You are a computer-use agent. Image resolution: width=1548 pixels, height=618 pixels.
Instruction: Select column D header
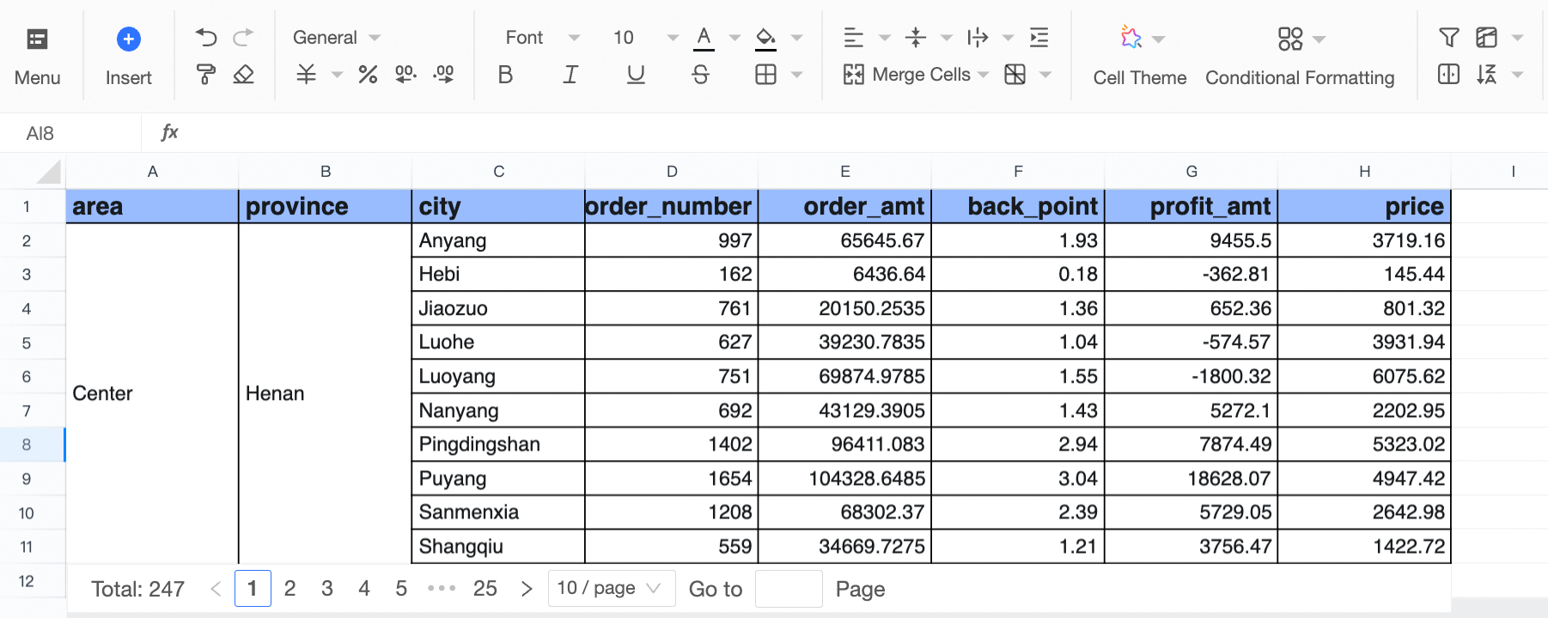coord(672,172)
